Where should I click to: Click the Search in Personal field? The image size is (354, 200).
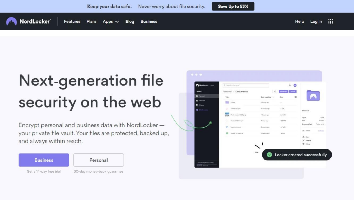coord(245,85)
